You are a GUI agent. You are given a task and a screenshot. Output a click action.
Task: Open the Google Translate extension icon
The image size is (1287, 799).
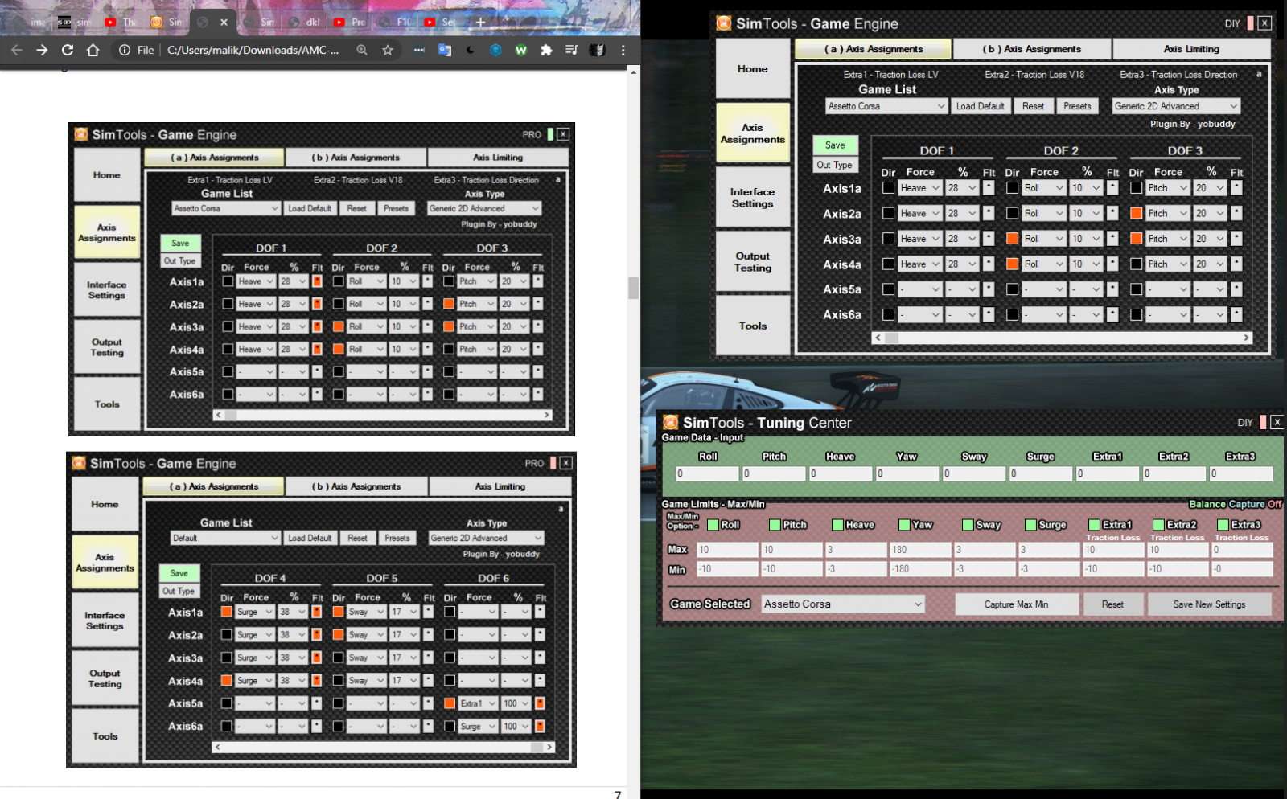pyautogui.click(x=445, y=50)
